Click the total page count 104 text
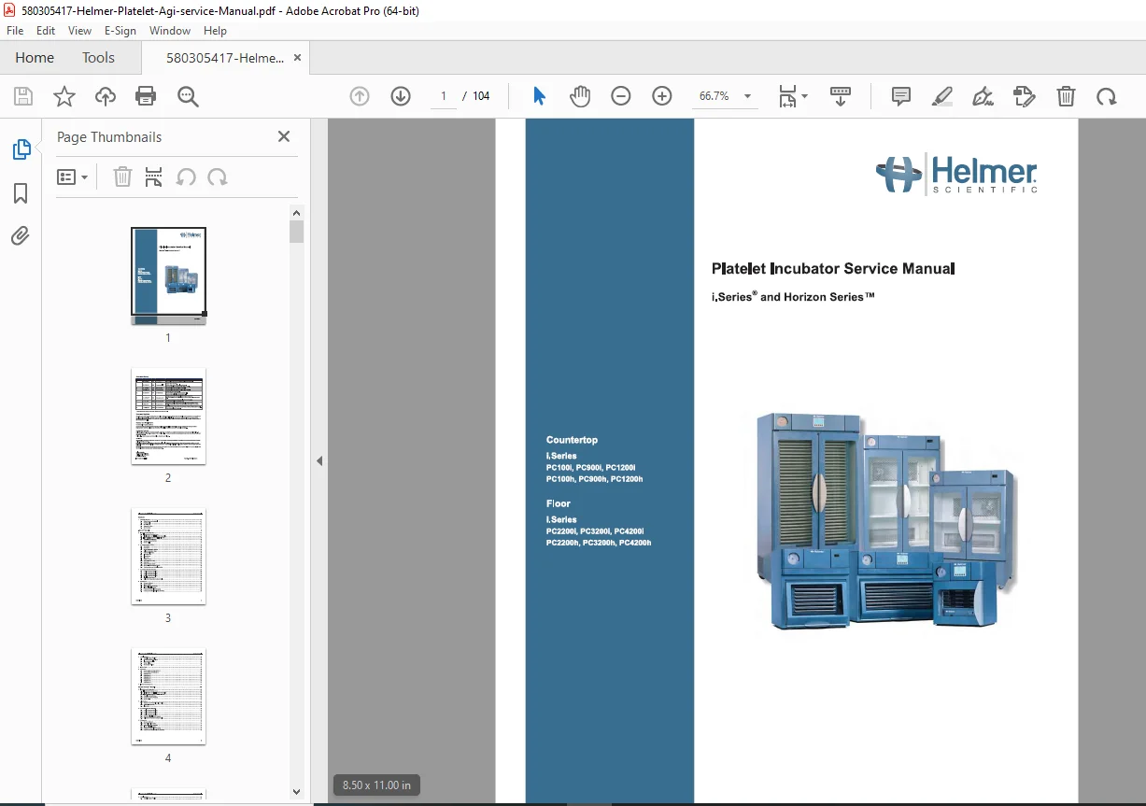1146x806 pixels. [x=481, y=96]
